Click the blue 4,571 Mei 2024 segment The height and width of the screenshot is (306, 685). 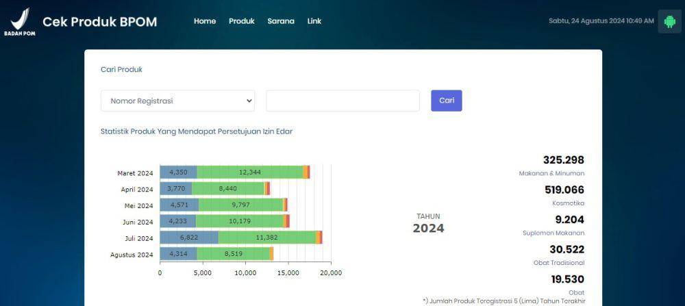click(x=179, y=205)
